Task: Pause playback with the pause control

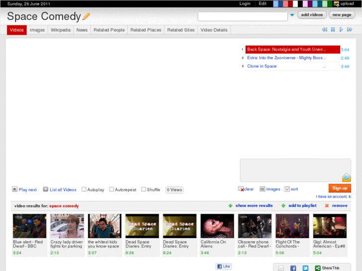Action: pyautogui.click(x=333, y=29)
